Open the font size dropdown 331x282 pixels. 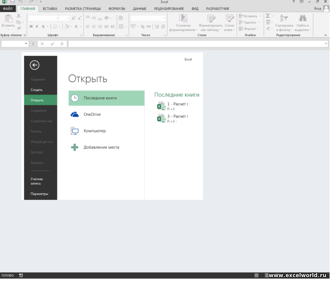click(x=68, y=19)
